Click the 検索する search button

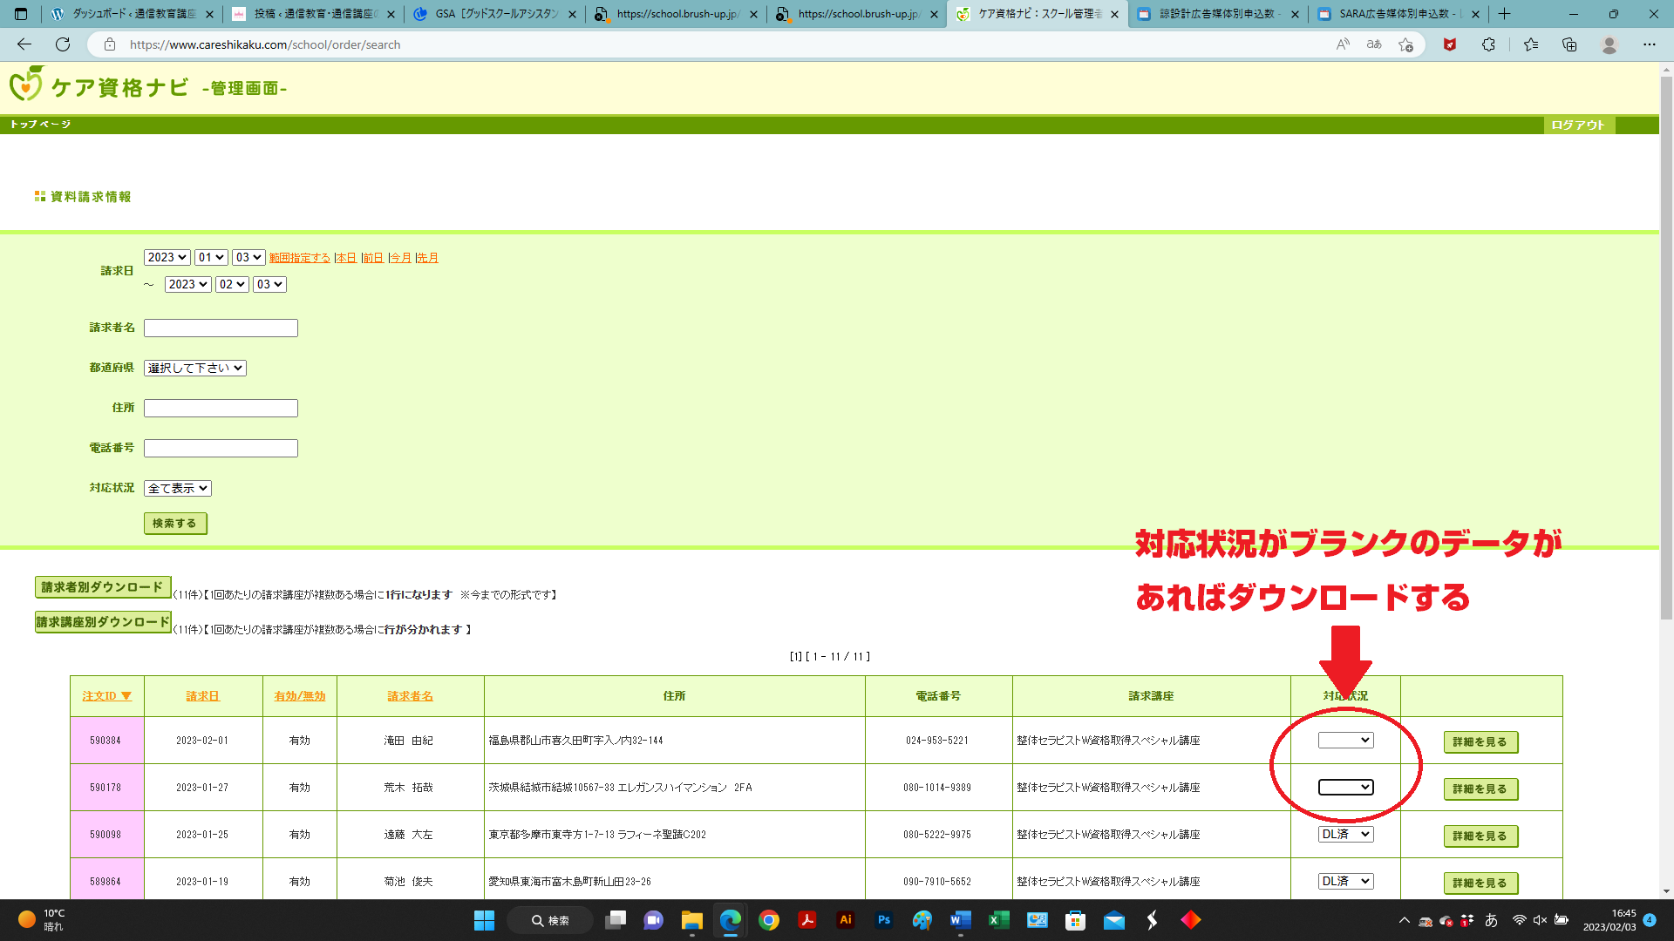175,523
